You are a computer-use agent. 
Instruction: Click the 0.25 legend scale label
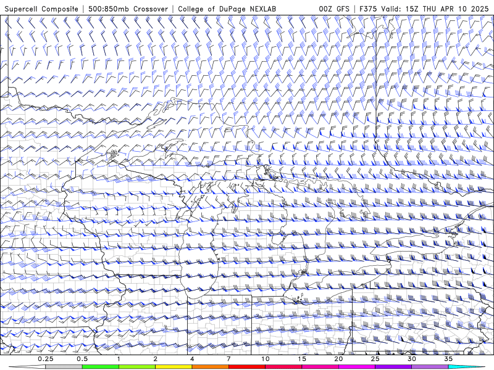tap(45, 359)
